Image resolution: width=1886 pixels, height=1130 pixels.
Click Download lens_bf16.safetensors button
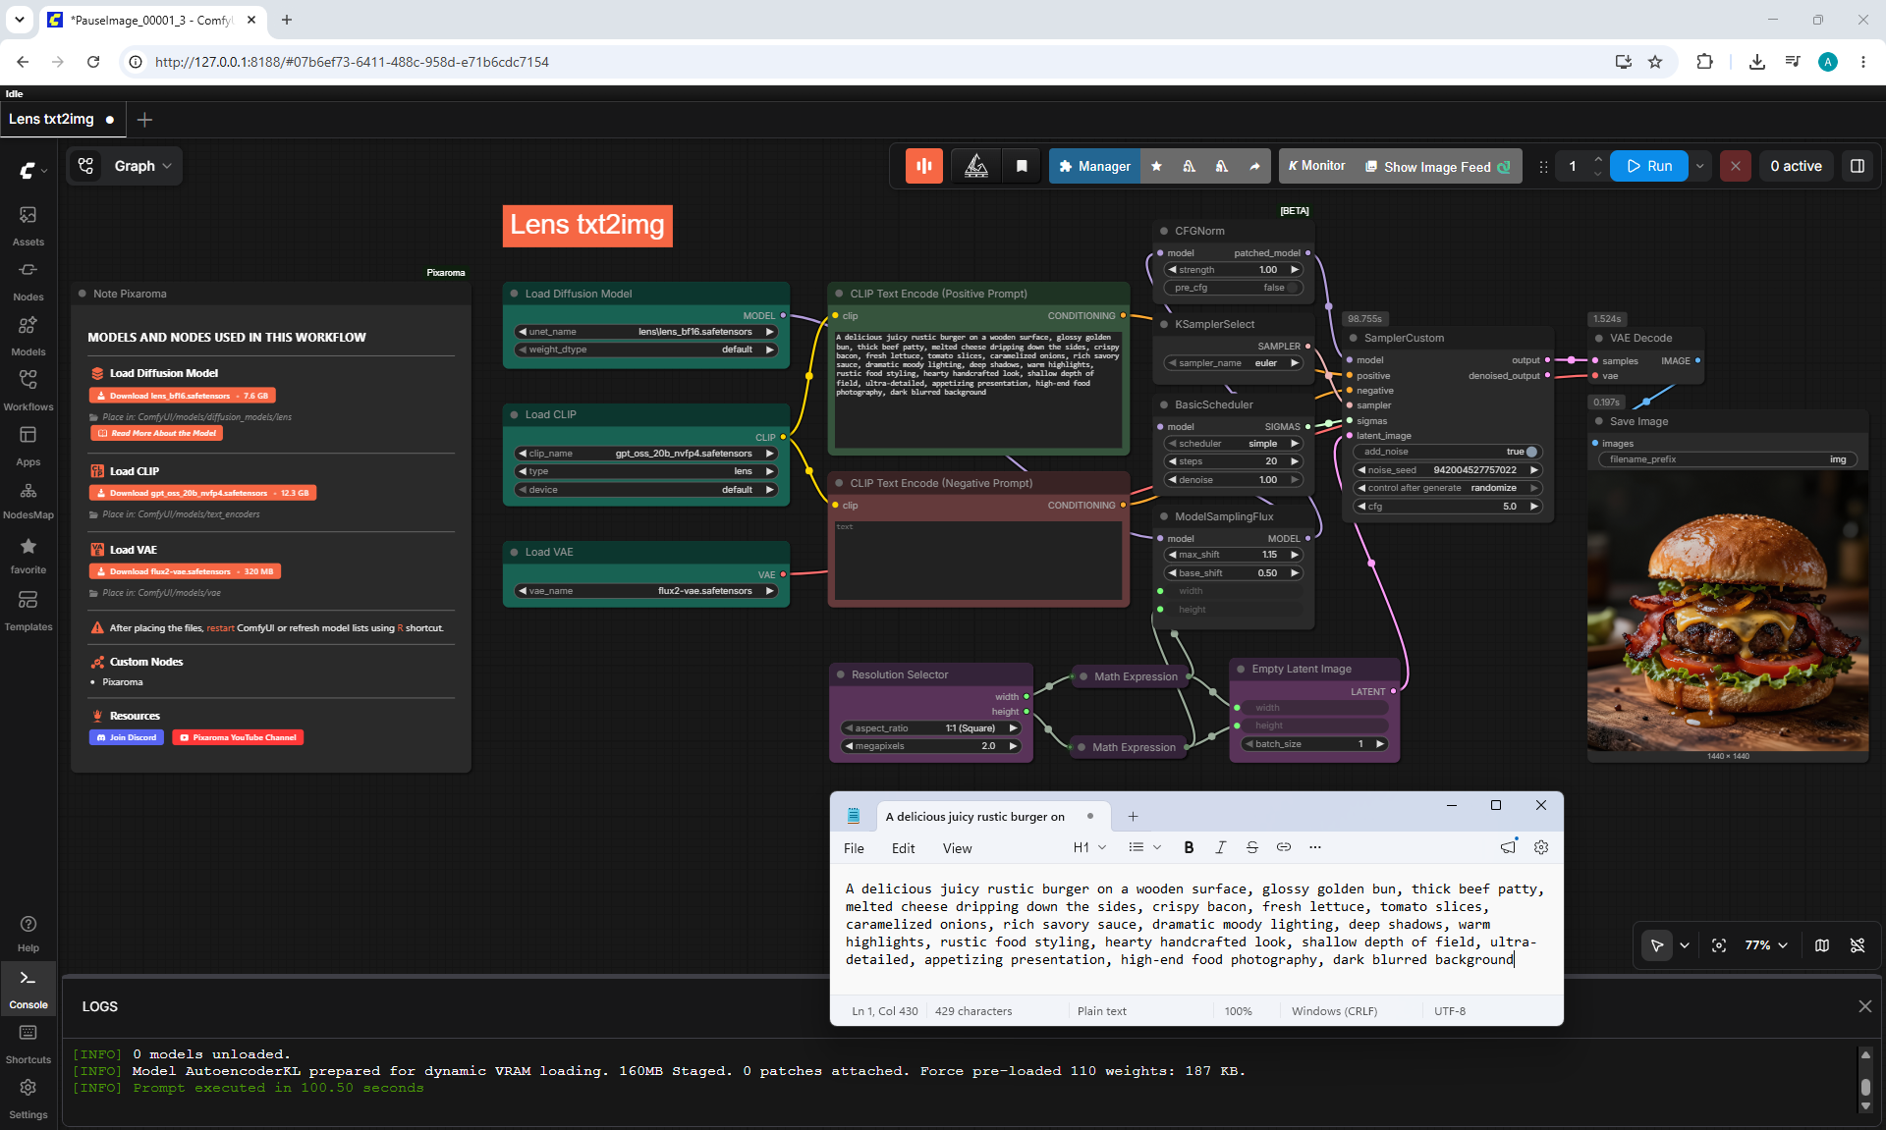pyautogui.click(x=183, y=396)
